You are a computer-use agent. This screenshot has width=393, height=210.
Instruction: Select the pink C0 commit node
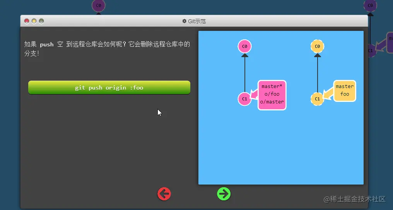click(x=244, y=46)
